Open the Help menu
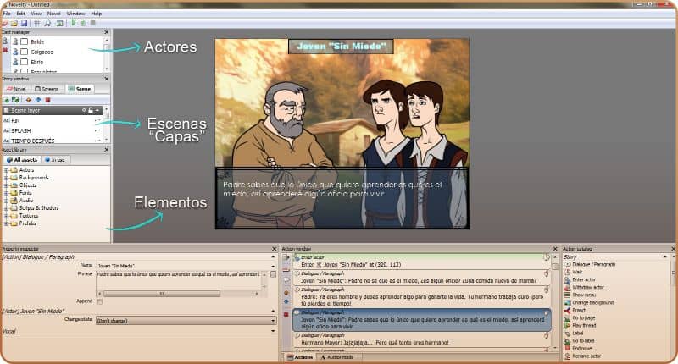678x364 pixels. [97, 14]
